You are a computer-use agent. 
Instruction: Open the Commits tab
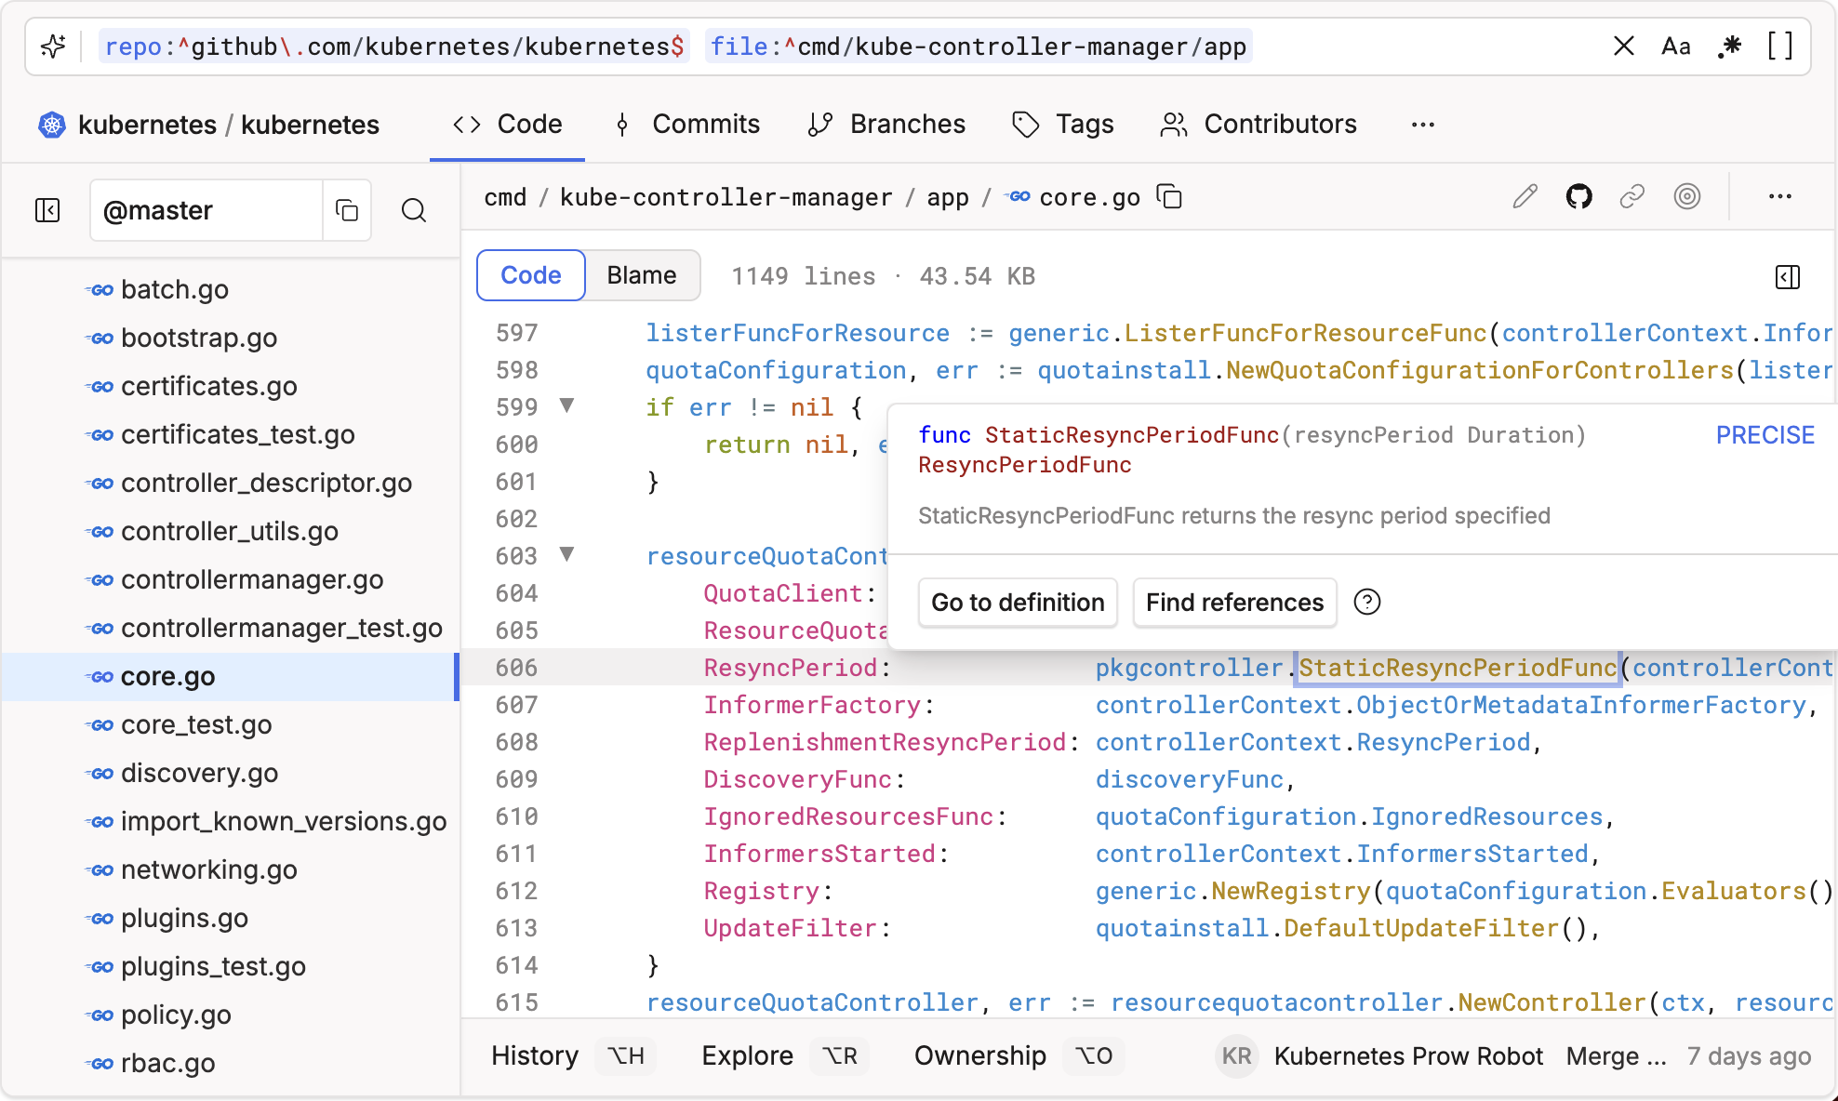click(x=688, y=124)
